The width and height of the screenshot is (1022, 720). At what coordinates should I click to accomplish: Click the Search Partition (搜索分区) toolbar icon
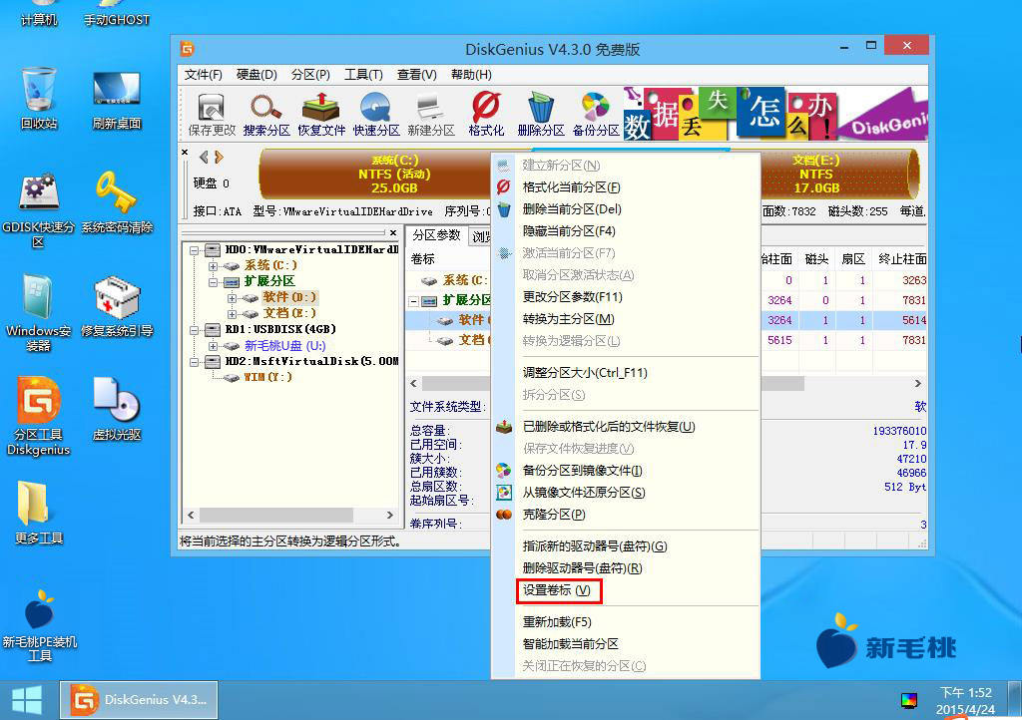click(x=265, y=114)
